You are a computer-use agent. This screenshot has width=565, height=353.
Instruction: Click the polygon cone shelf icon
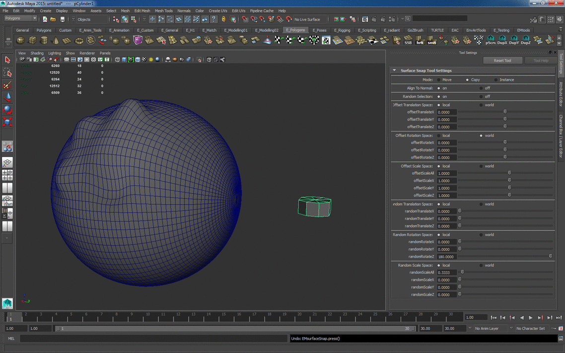(56, 40)
